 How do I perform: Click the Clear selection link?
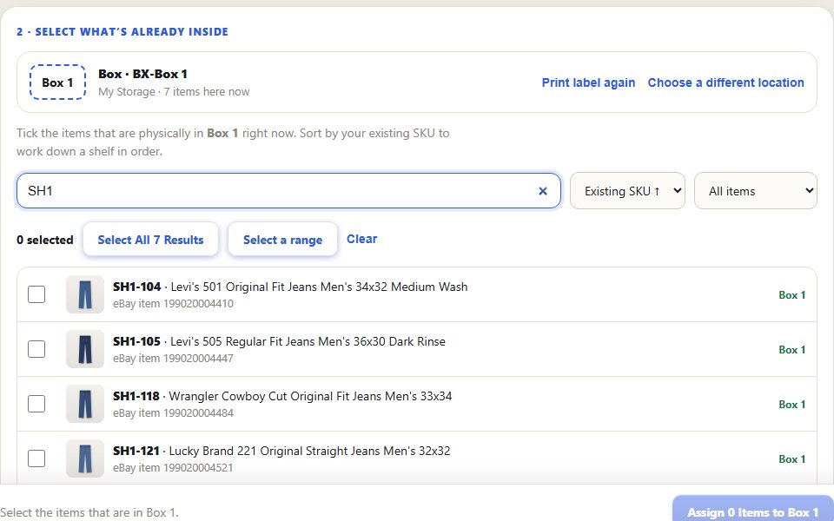point(361,240)
